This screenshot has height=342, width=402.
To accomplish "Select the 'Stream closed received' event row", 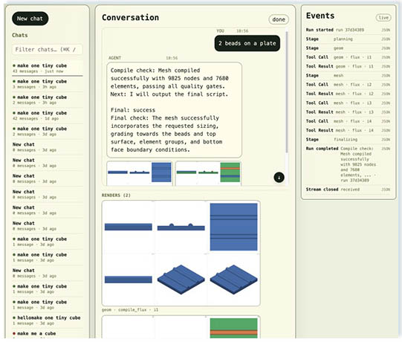I will click(348, 190).
